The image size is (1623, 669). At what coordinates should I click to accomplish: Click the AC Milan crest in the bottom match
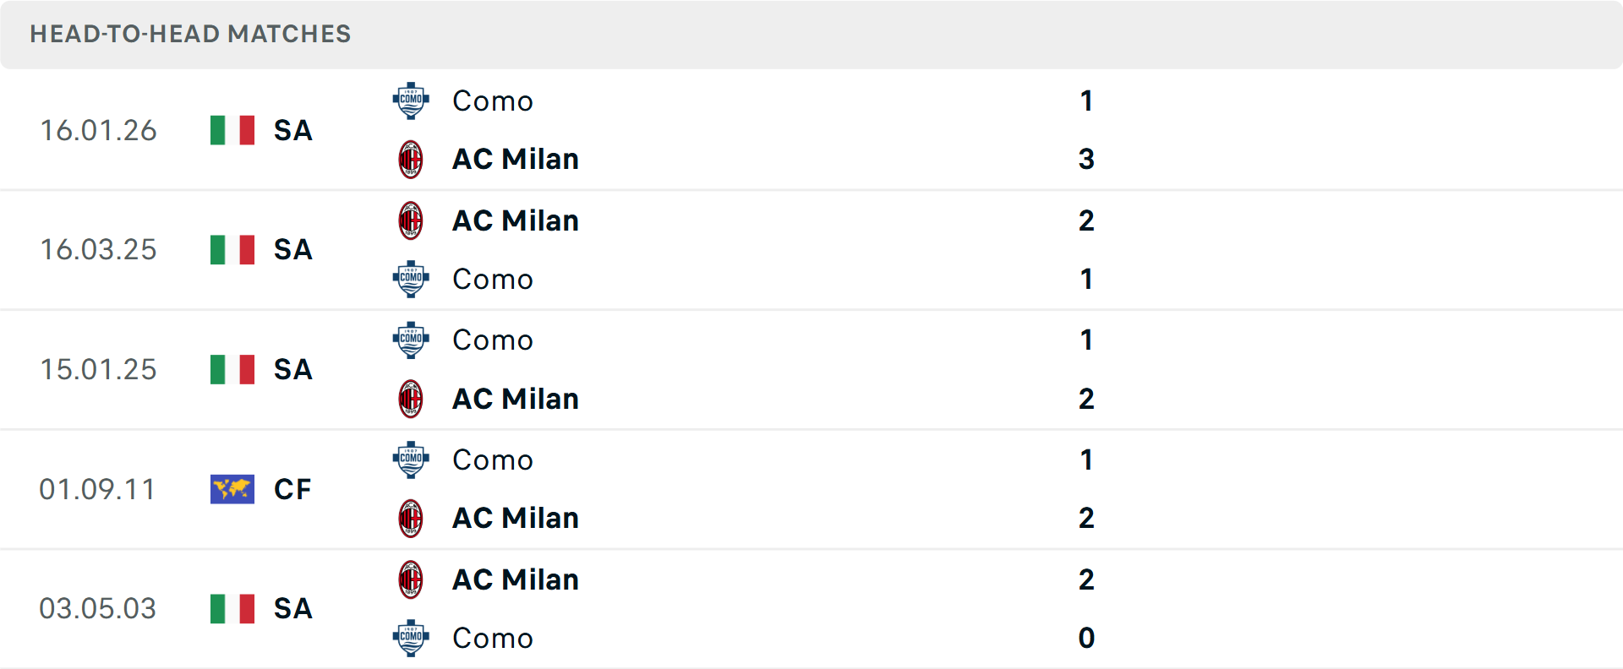click(411, 579)
